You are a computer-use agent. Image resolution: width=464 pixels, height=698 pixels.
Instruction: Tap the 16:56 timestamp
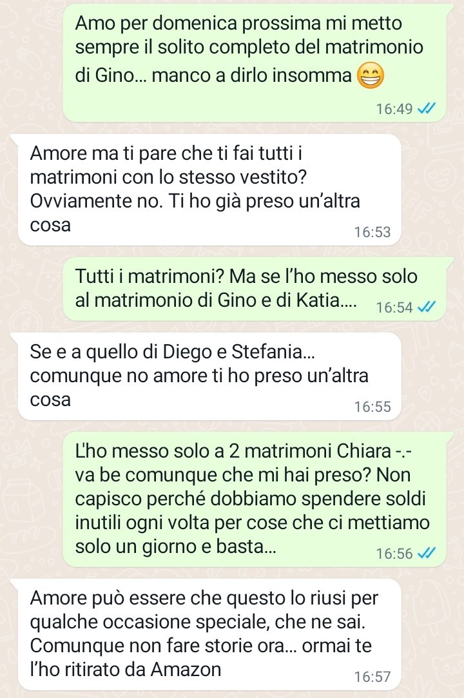coord(394,554)
